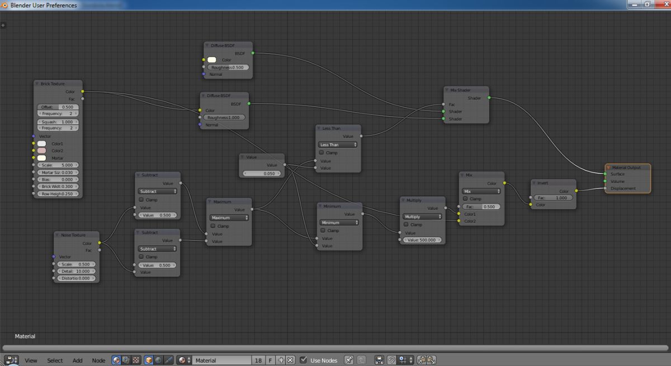This screenshot has height=366, width=671.
Task: Collapse the Brick Texture node
Action: 37,84
